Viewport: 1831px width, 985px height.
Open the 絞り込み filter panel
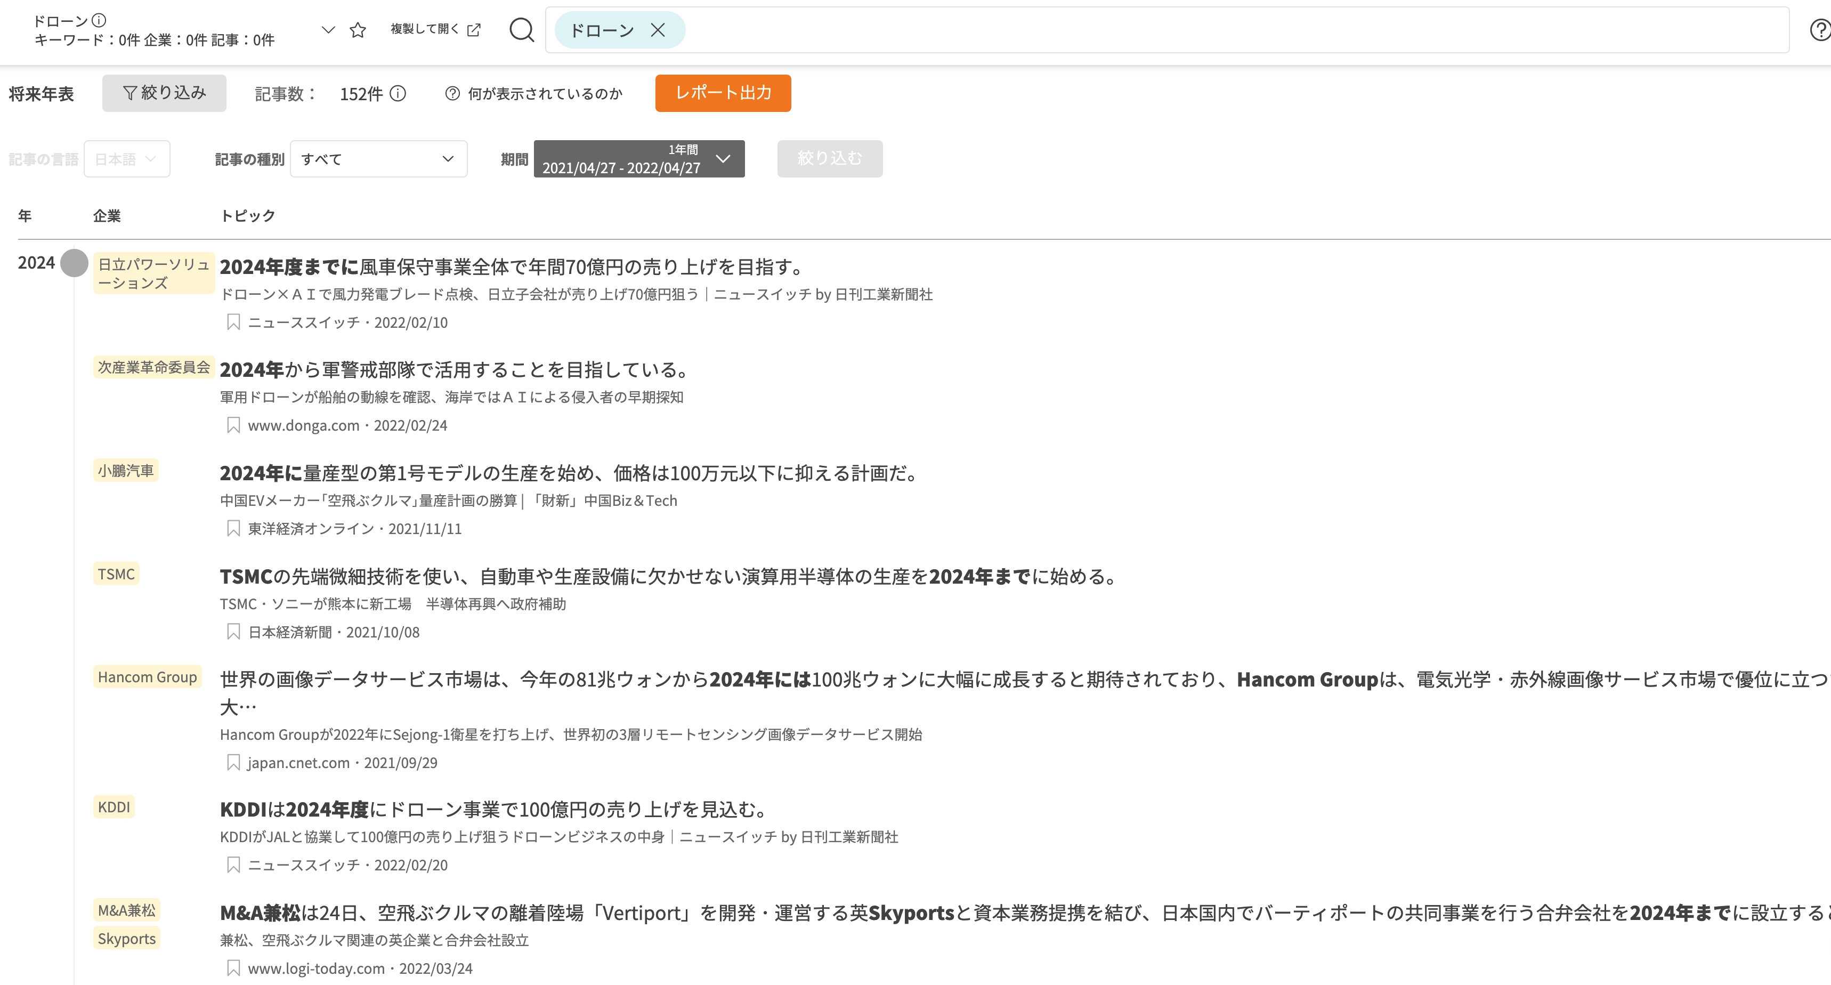164,93
